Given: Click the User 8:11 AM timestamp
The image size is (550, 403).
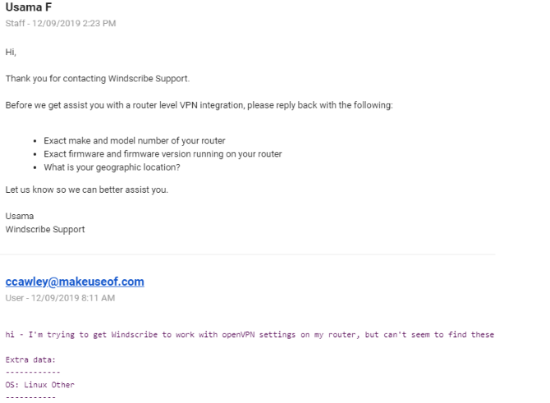Looking at the screenshot, I should (58, 297).
